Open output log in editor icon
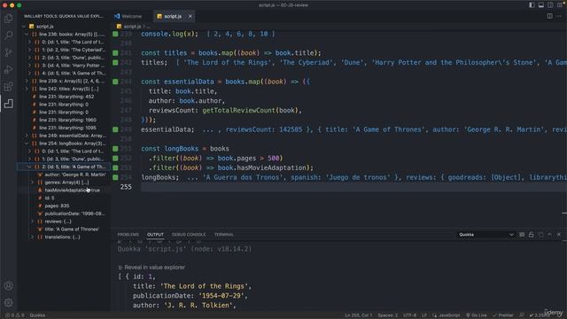 coord(540,235)
